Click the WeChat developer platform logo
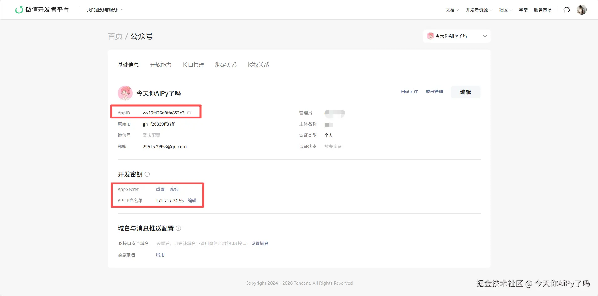 (42, 10)
